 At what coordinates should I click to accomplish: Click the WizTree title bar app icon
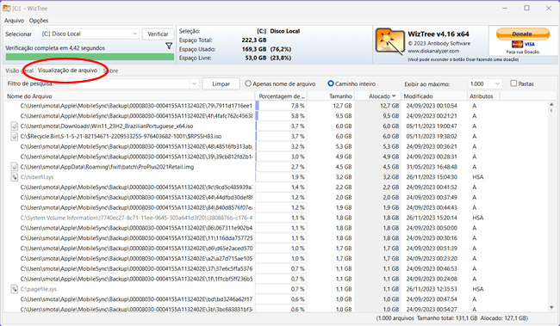(6, 8)
